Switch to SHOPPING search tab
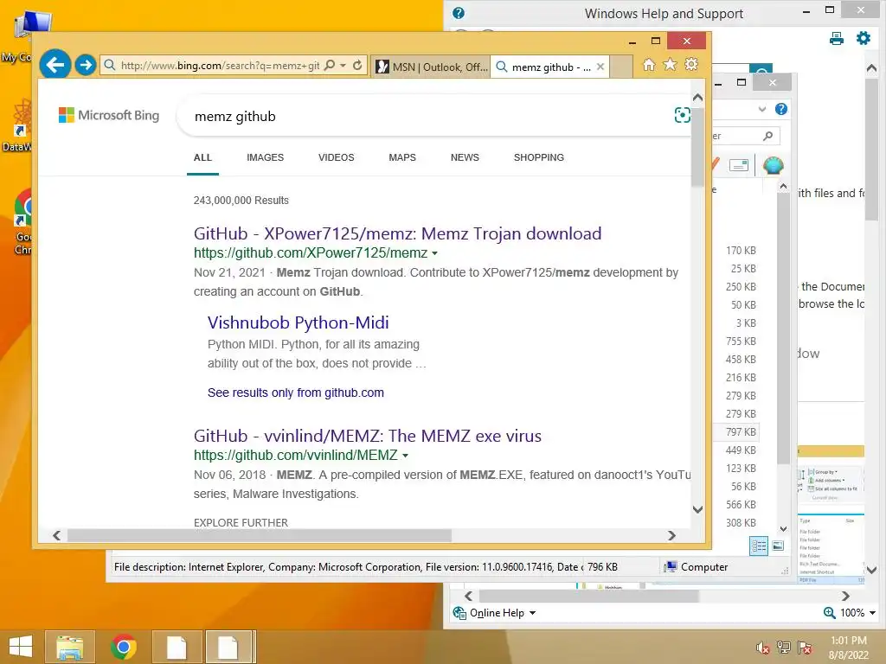This screenshot has height=664, width=886. [x=539, y=157]
